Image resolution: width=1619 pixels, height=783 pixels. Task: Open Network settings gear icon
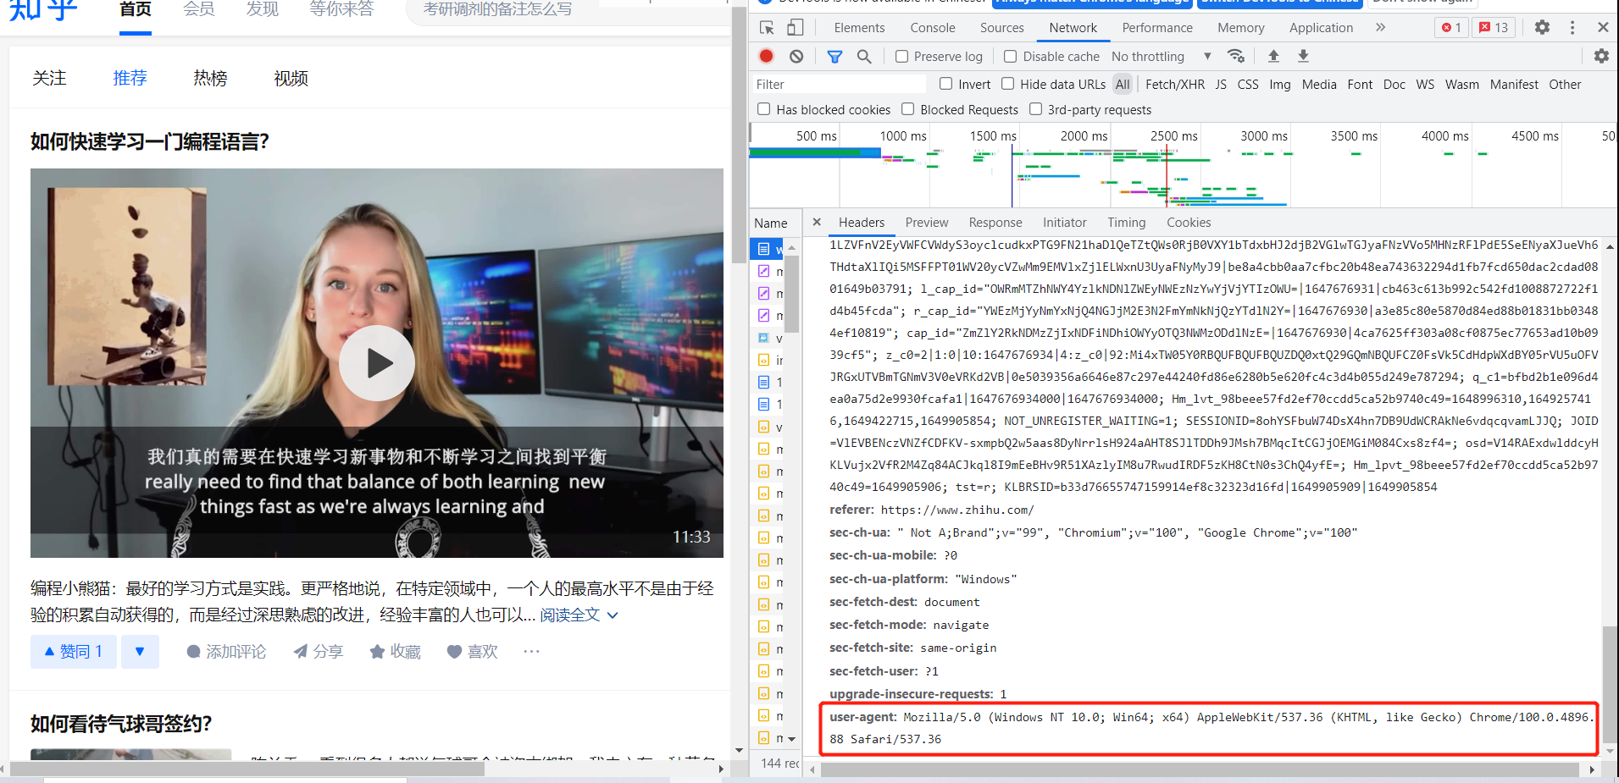1601,56
